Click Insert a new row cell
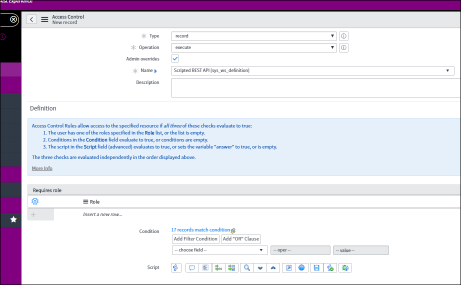The image size is (461, 285). [x=102, y=214]
